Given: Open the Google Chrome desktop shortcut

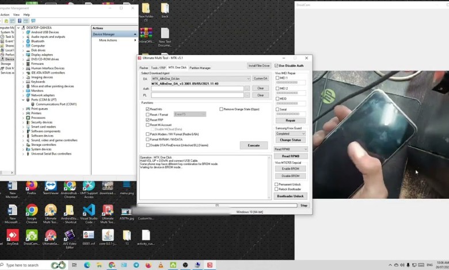Looking at the screenshot, I should (32, 214).
